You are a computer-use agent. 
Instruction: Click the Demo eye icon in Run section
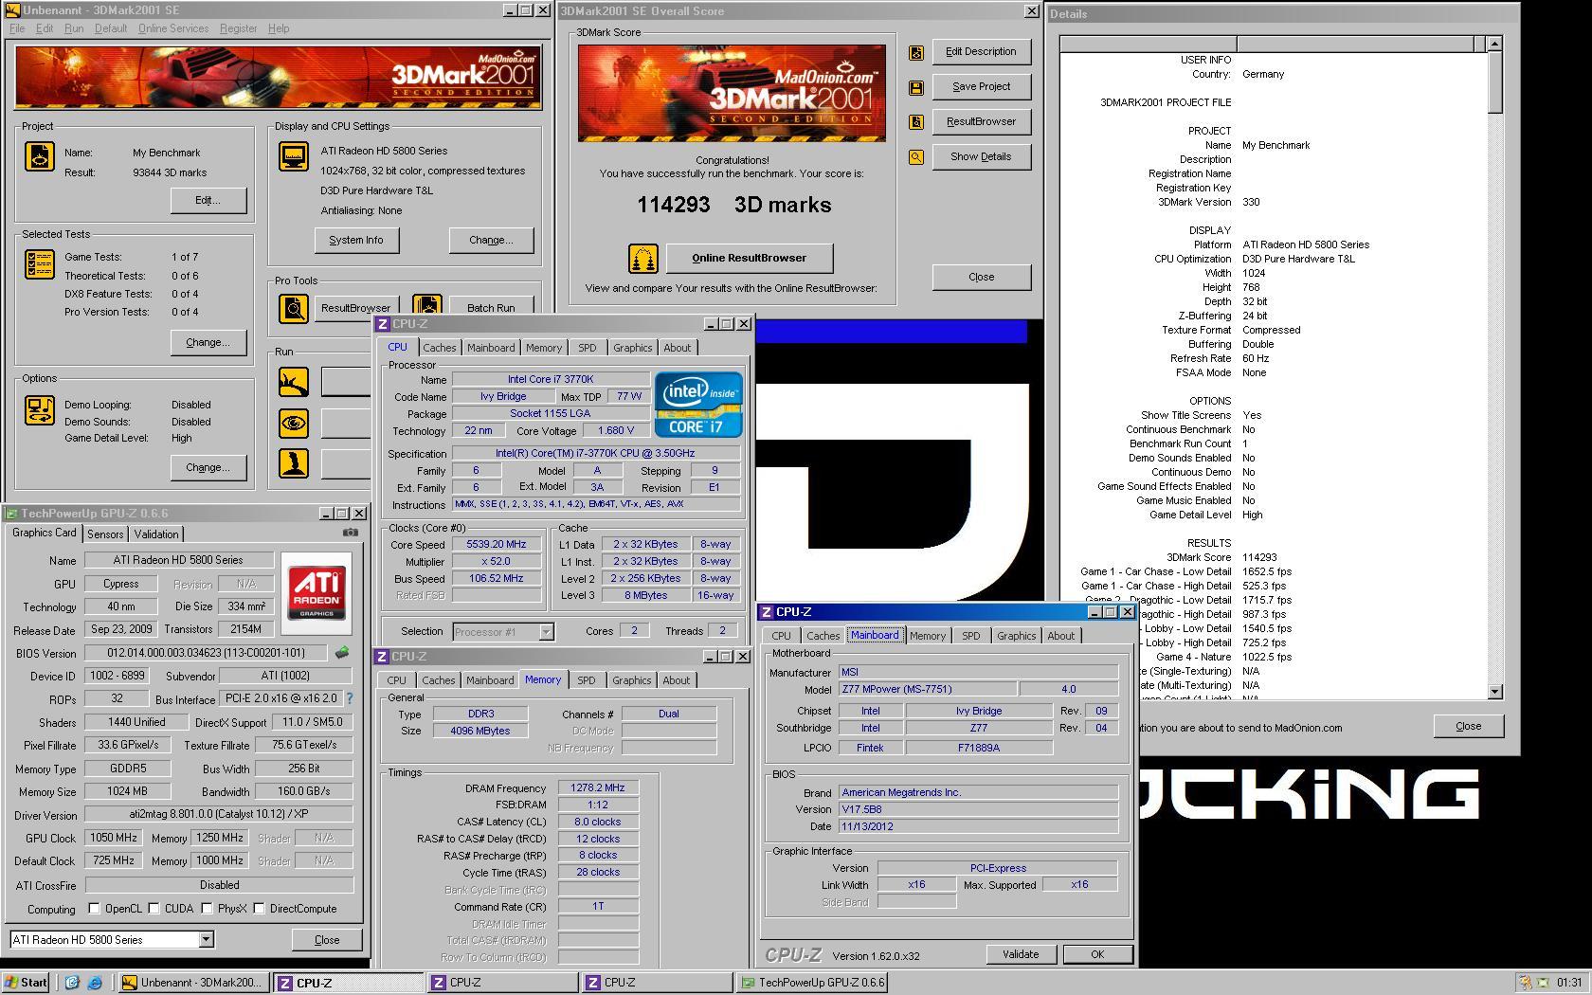click(294, 423)
